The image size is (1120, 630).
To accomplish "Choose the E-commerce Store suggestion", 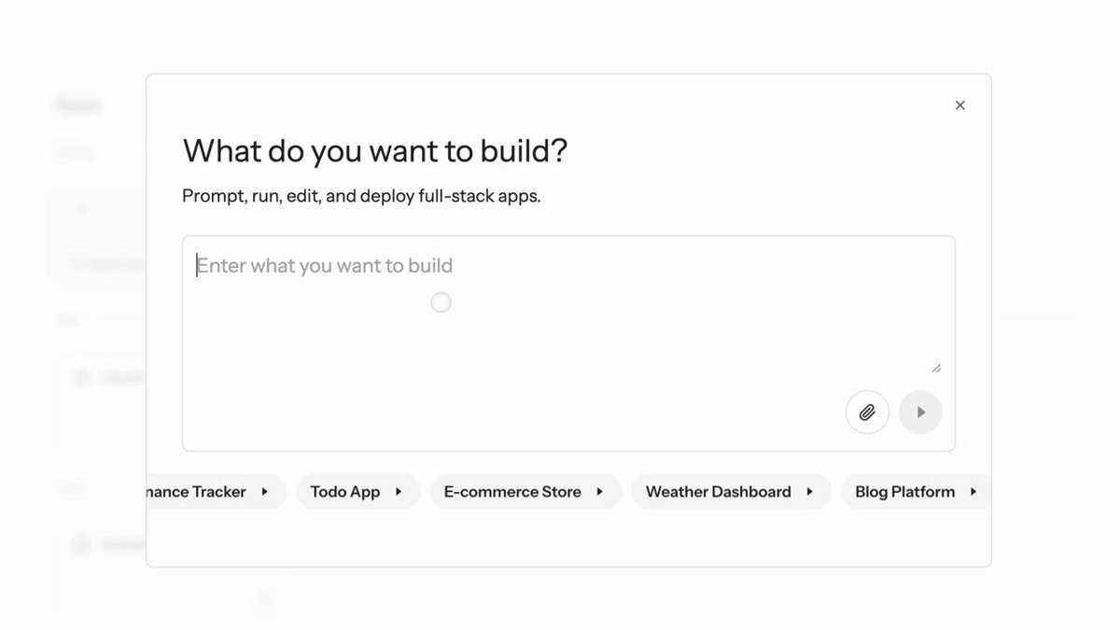I will (512, 492).
